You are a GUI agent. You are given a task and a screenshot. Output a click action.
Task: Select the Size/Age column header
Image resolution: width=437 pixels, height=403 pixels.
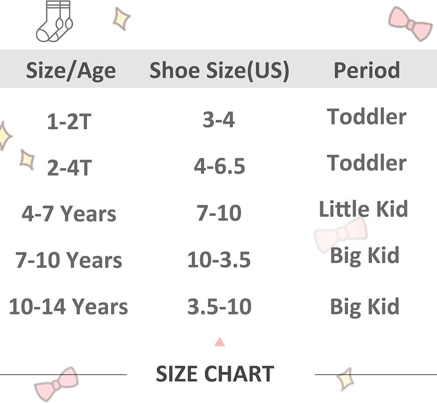(x=71, y=70)
